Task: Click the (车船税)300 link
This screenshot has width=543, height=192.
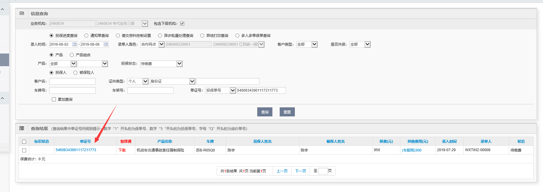Action: [412, 150]
